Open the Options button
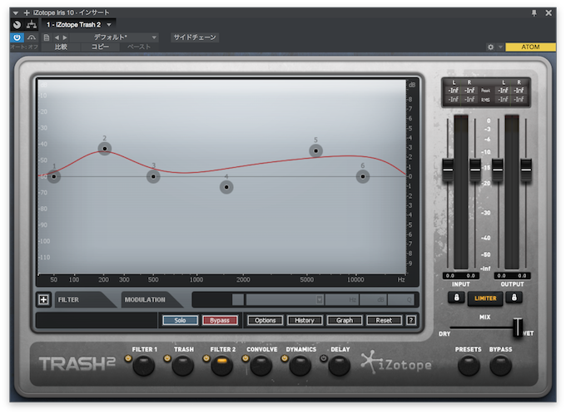Image resolution: width=566 pixels, height=414 pixels. 265,320
